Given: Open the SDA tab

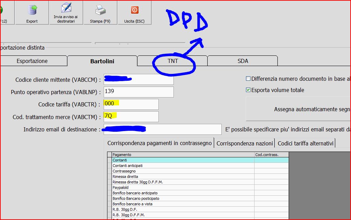Looking at the screenshot, I should (x=243, y=61).
